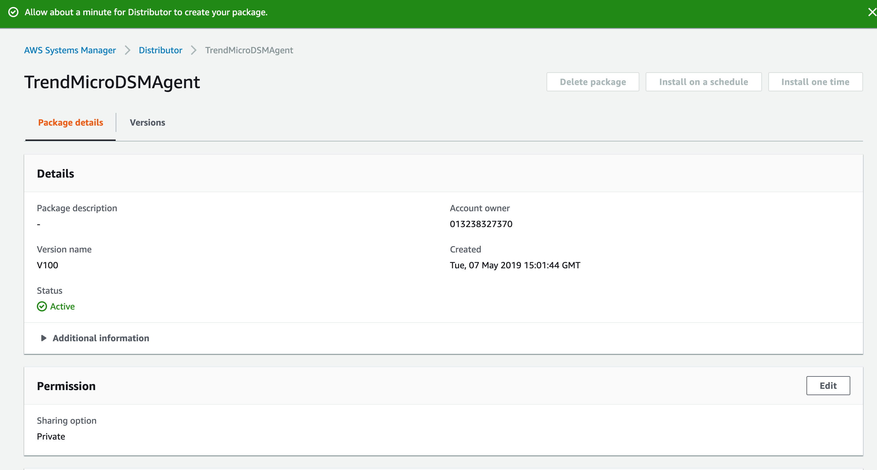Click the TrendMicroDSMAgent breadcrumb text
877x470 pixels.
pos(249,50)
